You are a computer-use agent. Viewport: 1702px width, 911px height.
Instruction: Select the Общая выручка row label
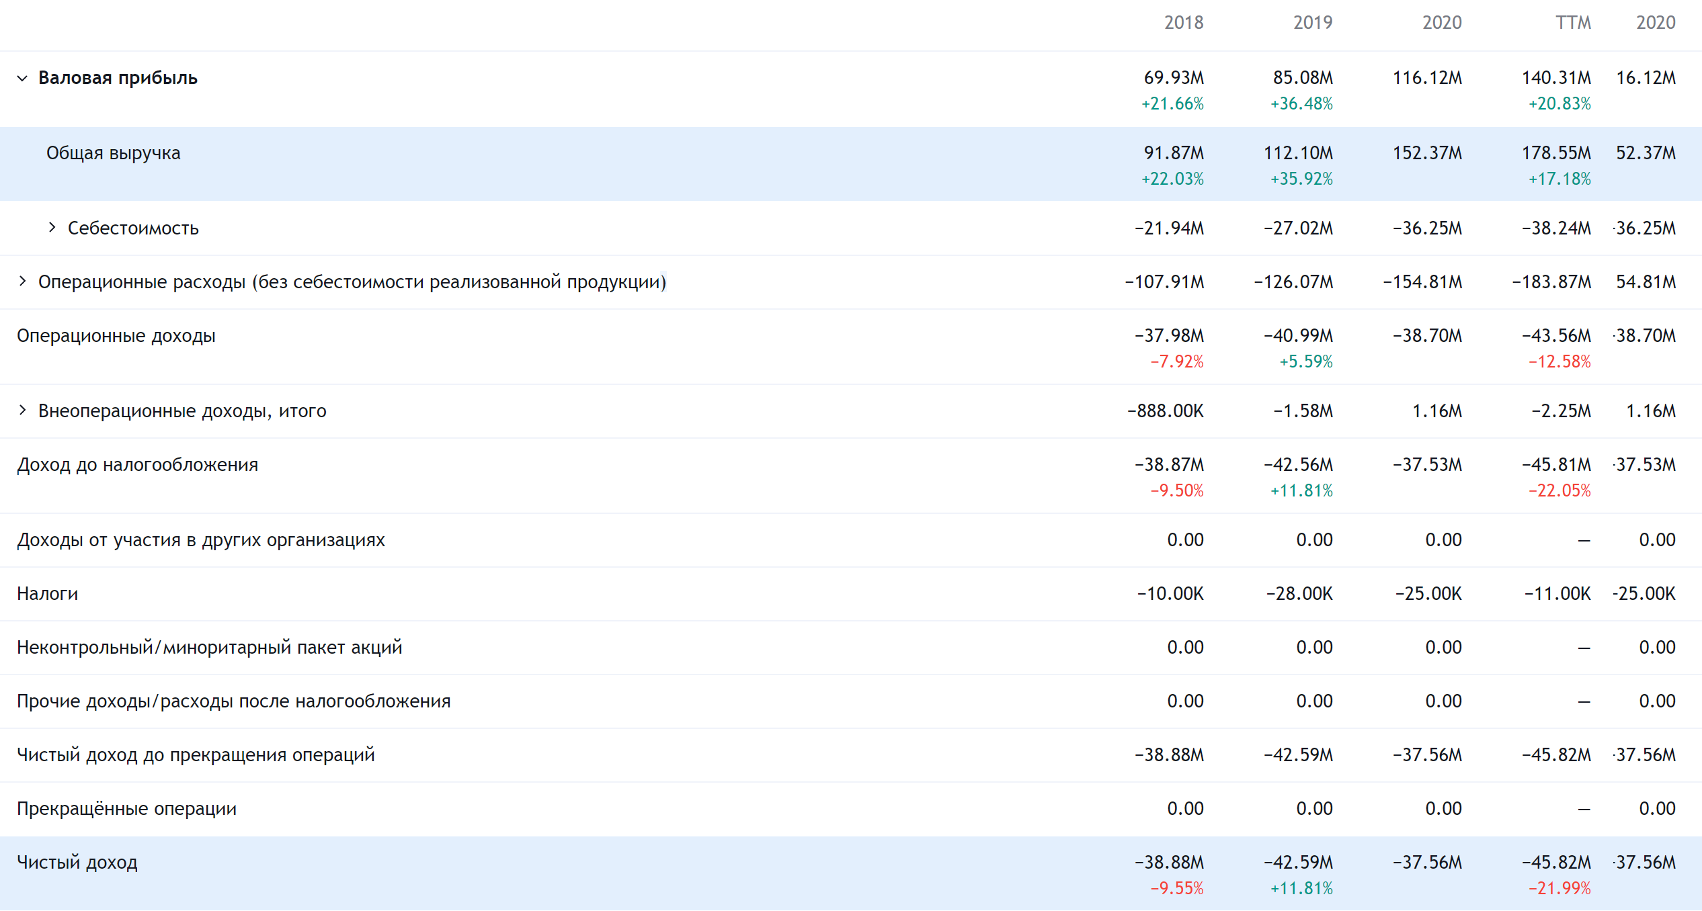(113, 154)
